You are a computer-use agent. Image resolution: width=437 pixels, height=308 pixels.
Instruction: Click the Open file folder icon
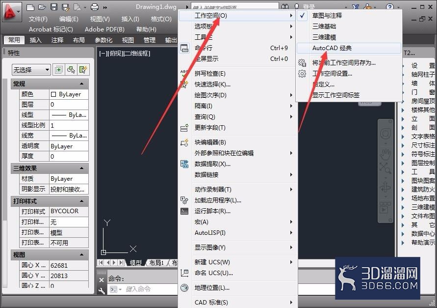(42, 7)
